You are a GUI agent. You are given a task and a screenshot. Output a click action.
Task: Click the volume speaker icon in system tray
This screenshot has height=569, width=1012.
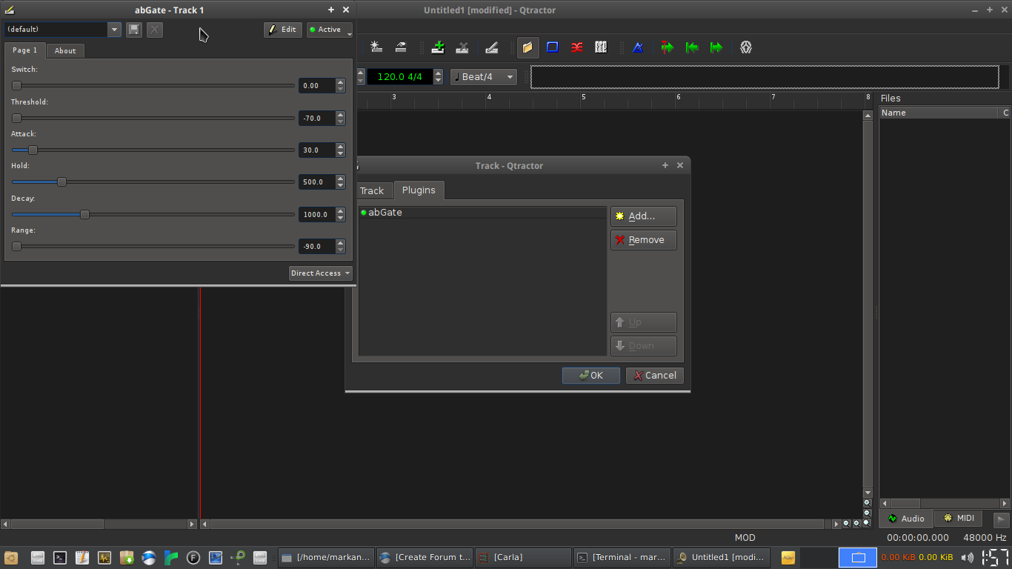(968, 557)
